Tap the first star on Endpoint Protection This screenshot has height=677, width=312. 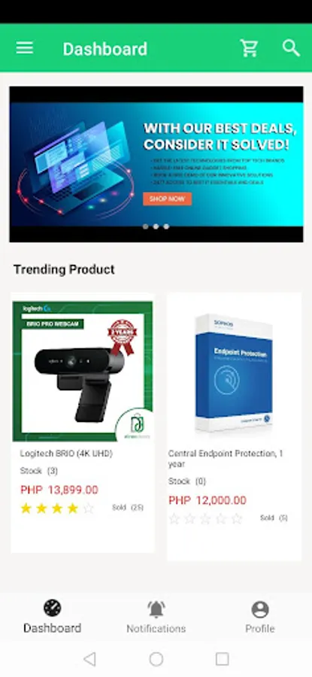tap(174, 518)
